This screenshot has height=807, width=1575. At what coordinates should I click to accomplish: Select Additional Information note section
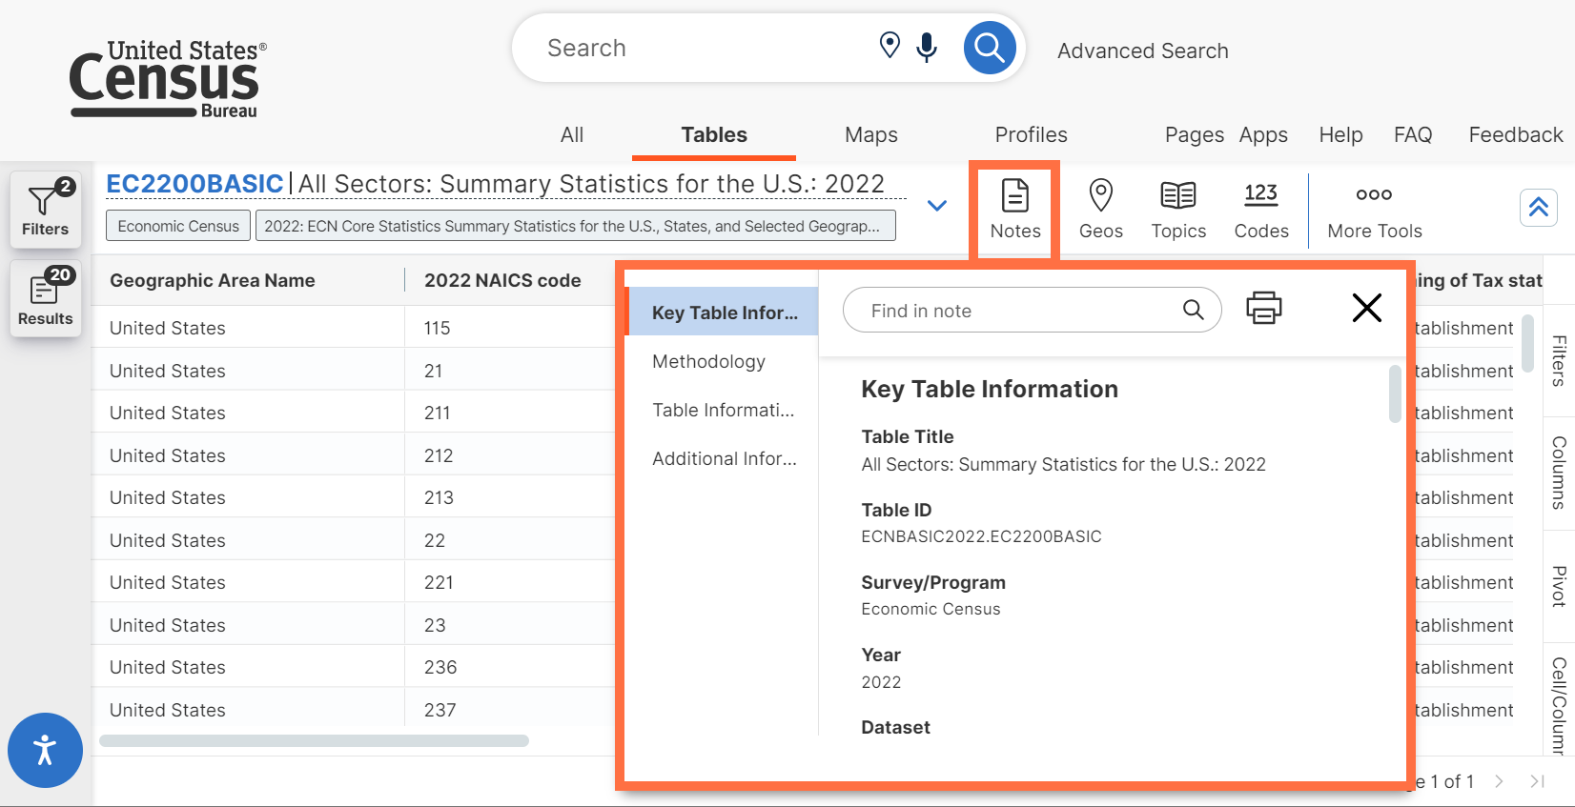pyautogui.click(x=723, y=458)
